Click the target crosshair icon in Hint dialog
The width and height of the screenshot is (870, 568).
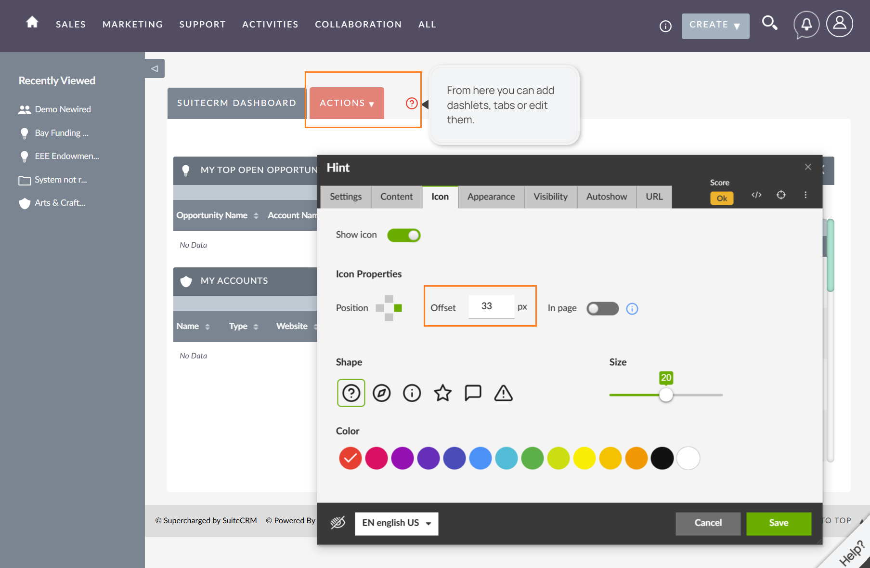point(781,195)
